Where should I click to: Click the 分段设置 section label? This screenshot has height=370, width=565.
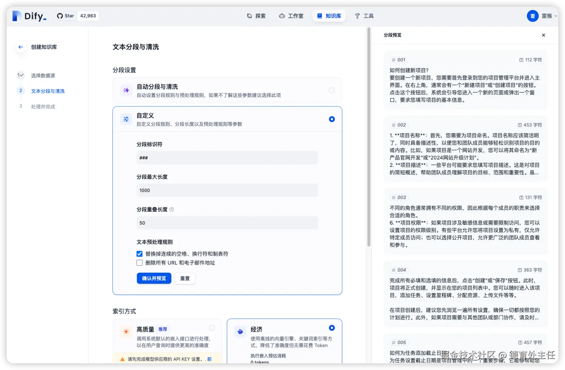pos(124,70)
